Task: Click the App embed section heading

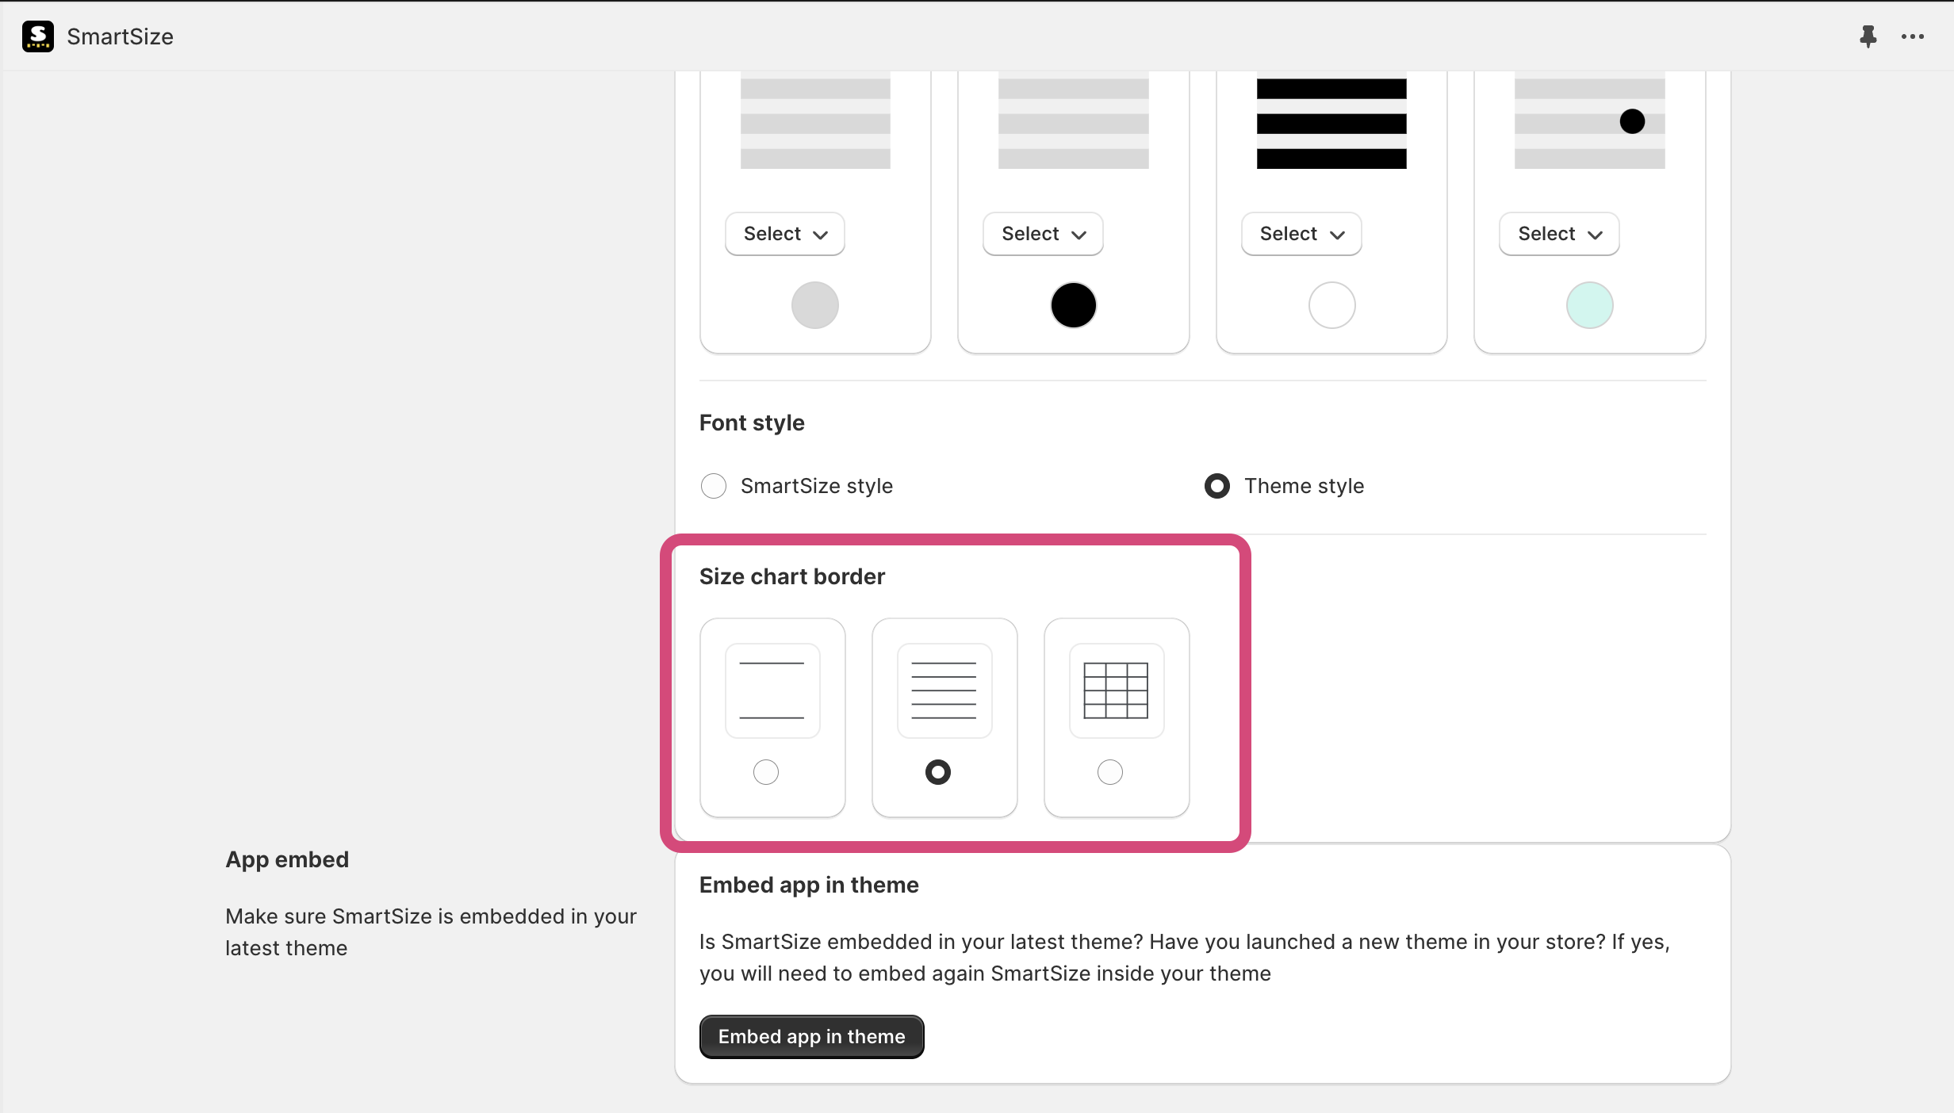Action: (x=286, y=859)
